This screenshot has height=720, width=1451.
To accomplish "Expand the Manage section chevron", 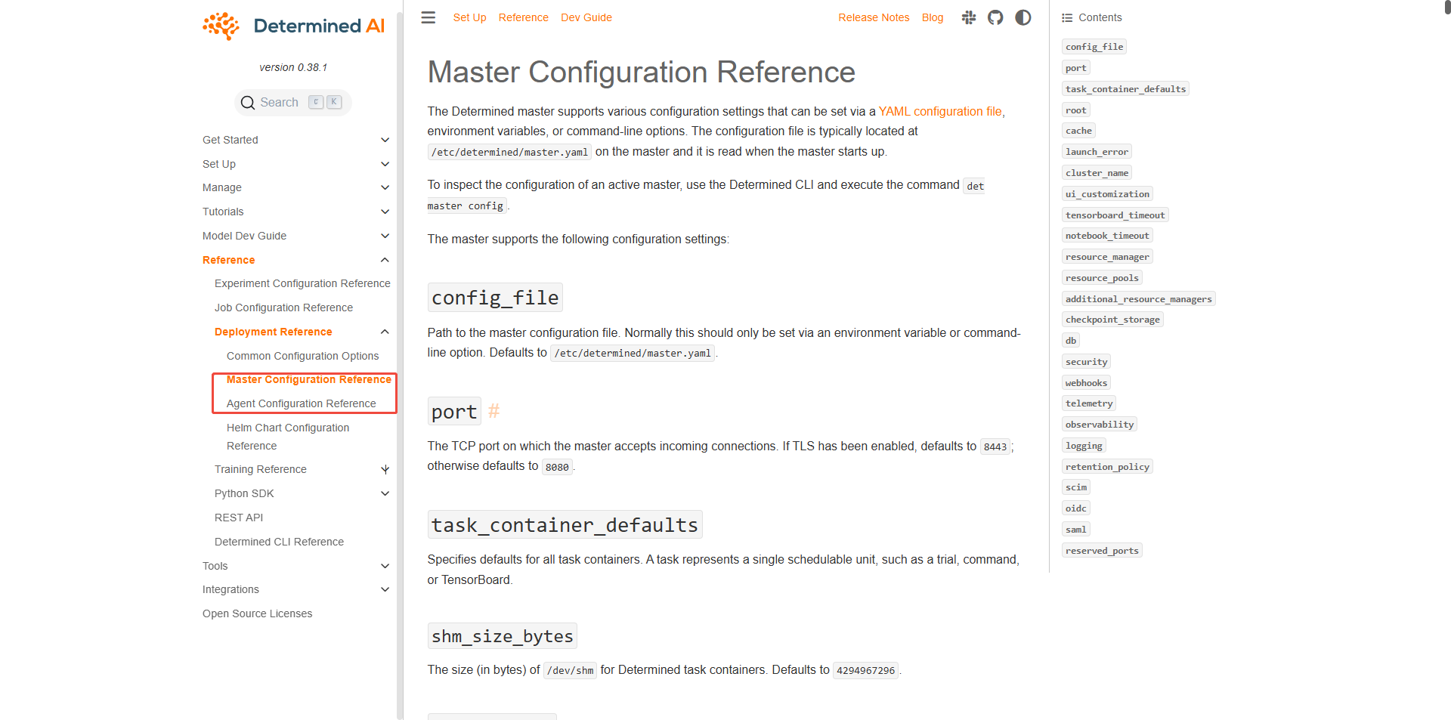I will 385,187.
